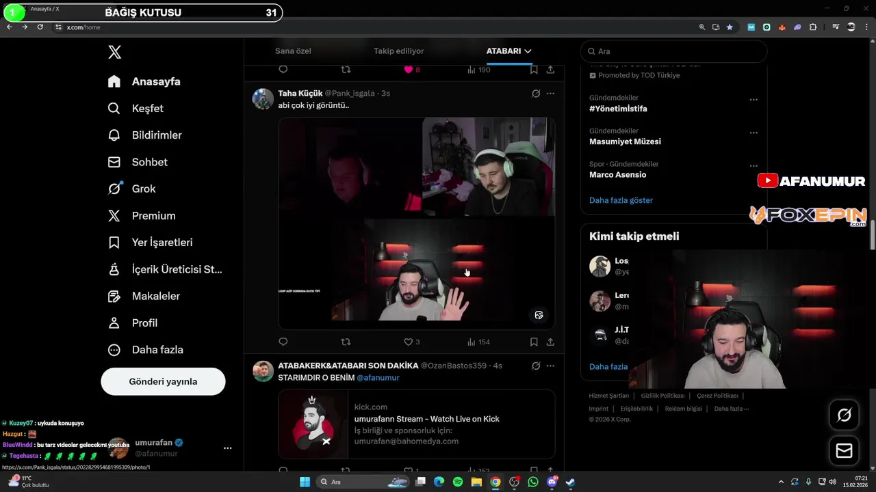View analytics showing 154 views
Viewport: 876px width, 492px height.
point(478,342)
